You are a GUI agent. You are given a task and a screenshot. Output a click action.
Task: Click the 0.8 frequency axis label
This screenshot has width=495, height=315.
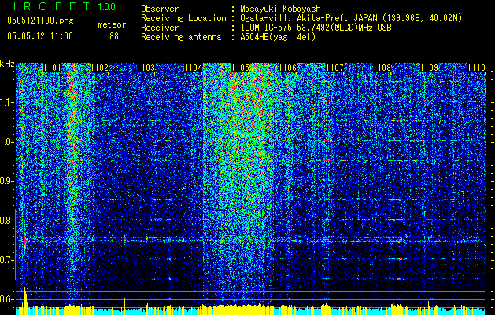(x=7, y=220)
